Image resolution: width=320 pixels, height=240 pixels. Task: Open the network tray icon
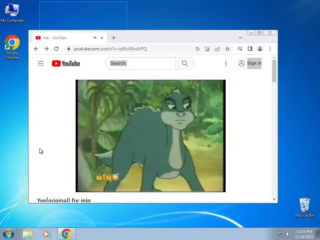[x=281, y=234]
